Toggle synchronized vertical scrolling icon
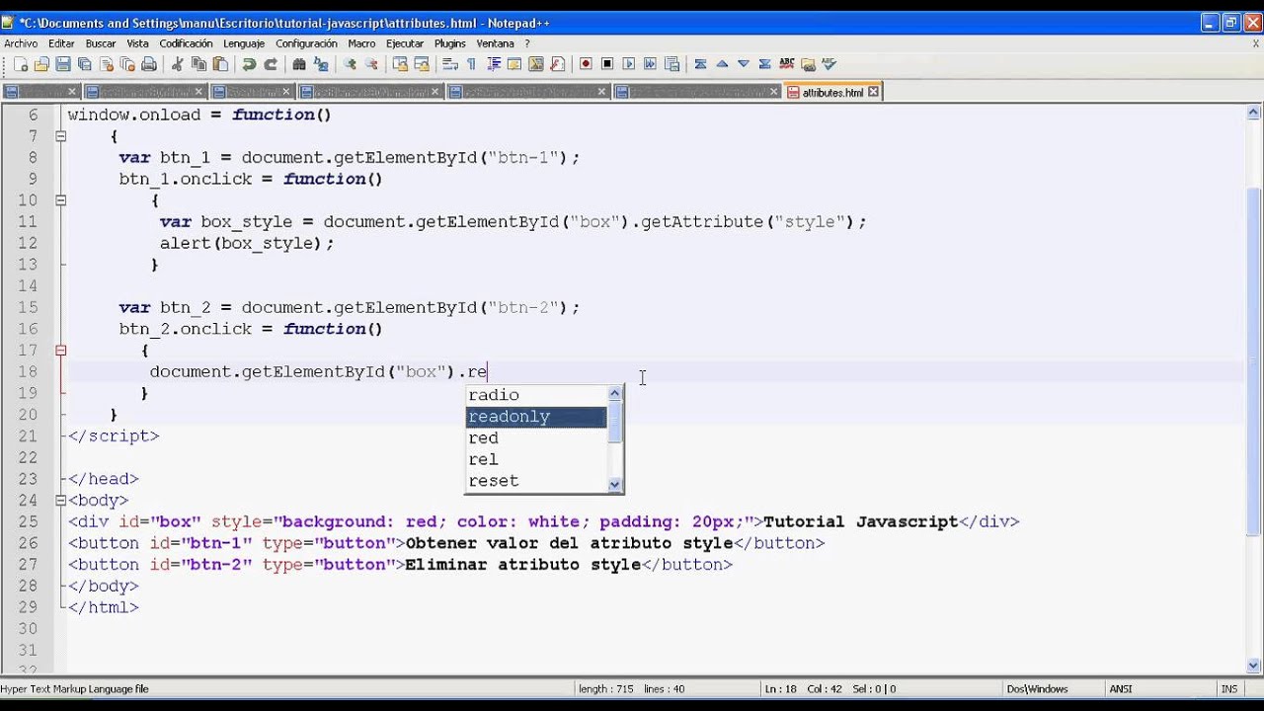This screenshot has width=1264, height=711. click(x=400, y=64)
